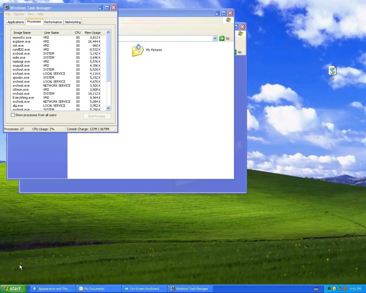
Task: Open the Task Manager title bar icon
Action: (7, 8)
